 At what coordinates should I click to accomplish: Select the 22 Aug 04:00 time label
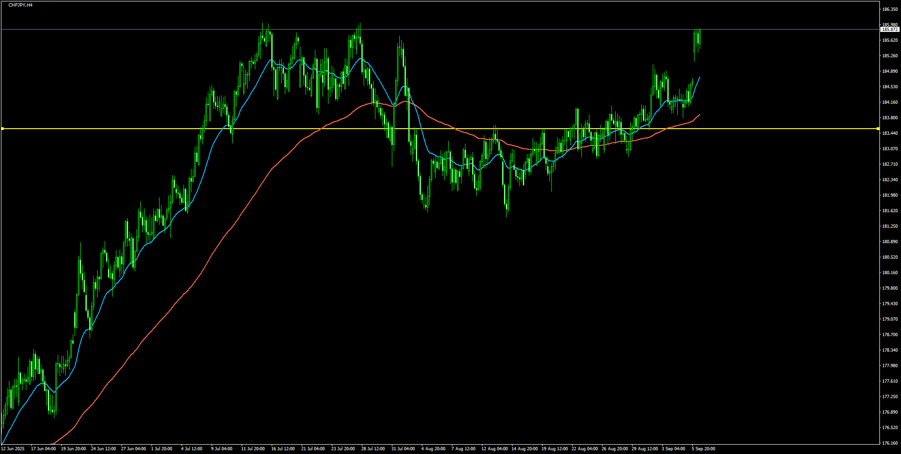coord(584,449)
